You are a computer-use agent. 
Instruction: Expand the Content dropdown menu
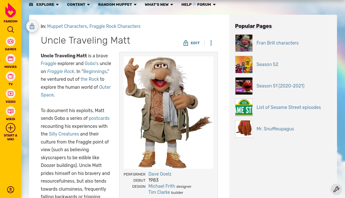point(78,4)
